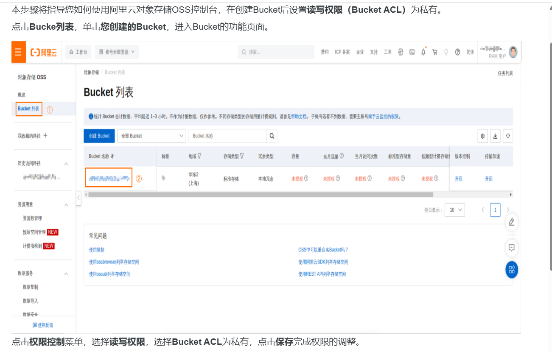This screenshot has width=552, height=352.
Task: Open the 全部 Bucket filter dropdown
Action: point(151,136)
